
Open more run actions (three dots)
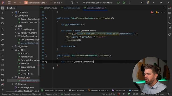[x=129, y=3]
